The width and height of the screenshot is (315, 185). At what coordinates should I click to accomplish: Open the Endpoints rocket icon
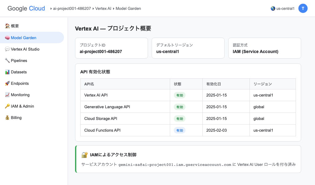(7, 83)
